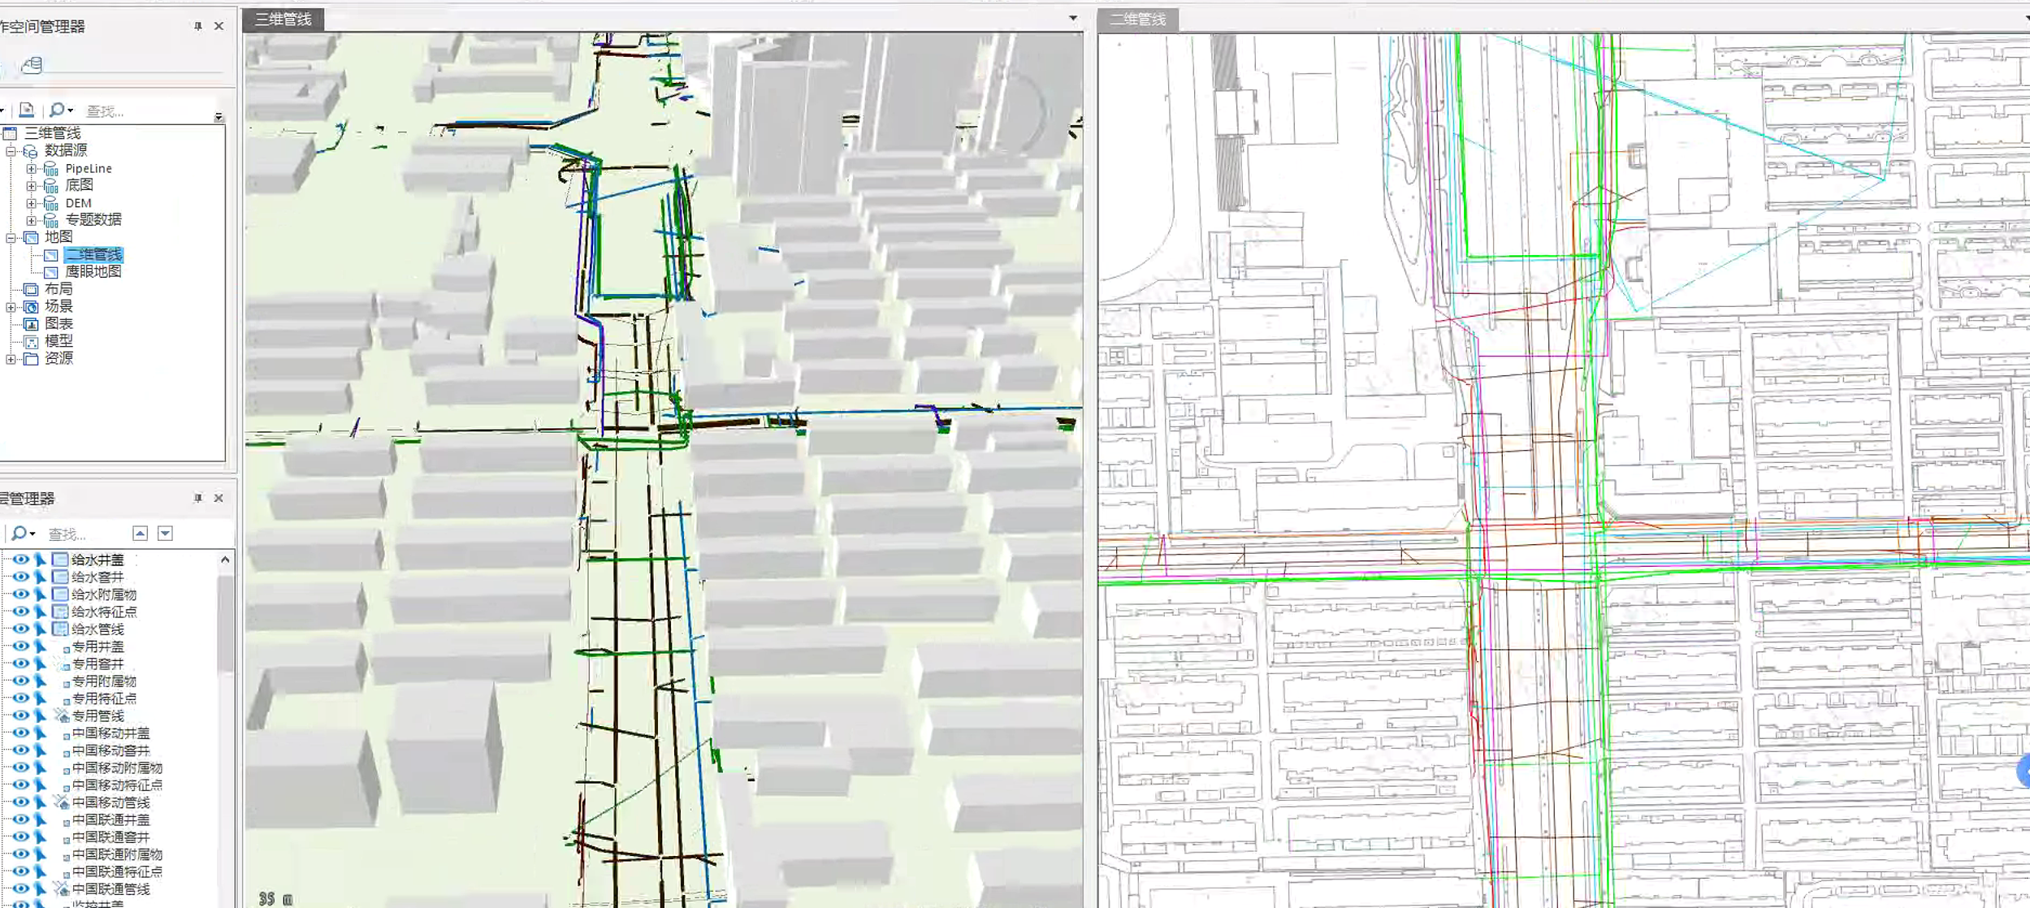The width and height of the screenshot is (2030, 908).
Task: Pin the layer manager panel
Action: (x=197, y=499)
